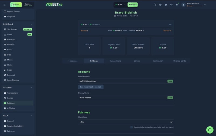Screen dimensions: 216x136
Task: Enable automatic client seed rotation checkbox
Action: coord(132,127)
